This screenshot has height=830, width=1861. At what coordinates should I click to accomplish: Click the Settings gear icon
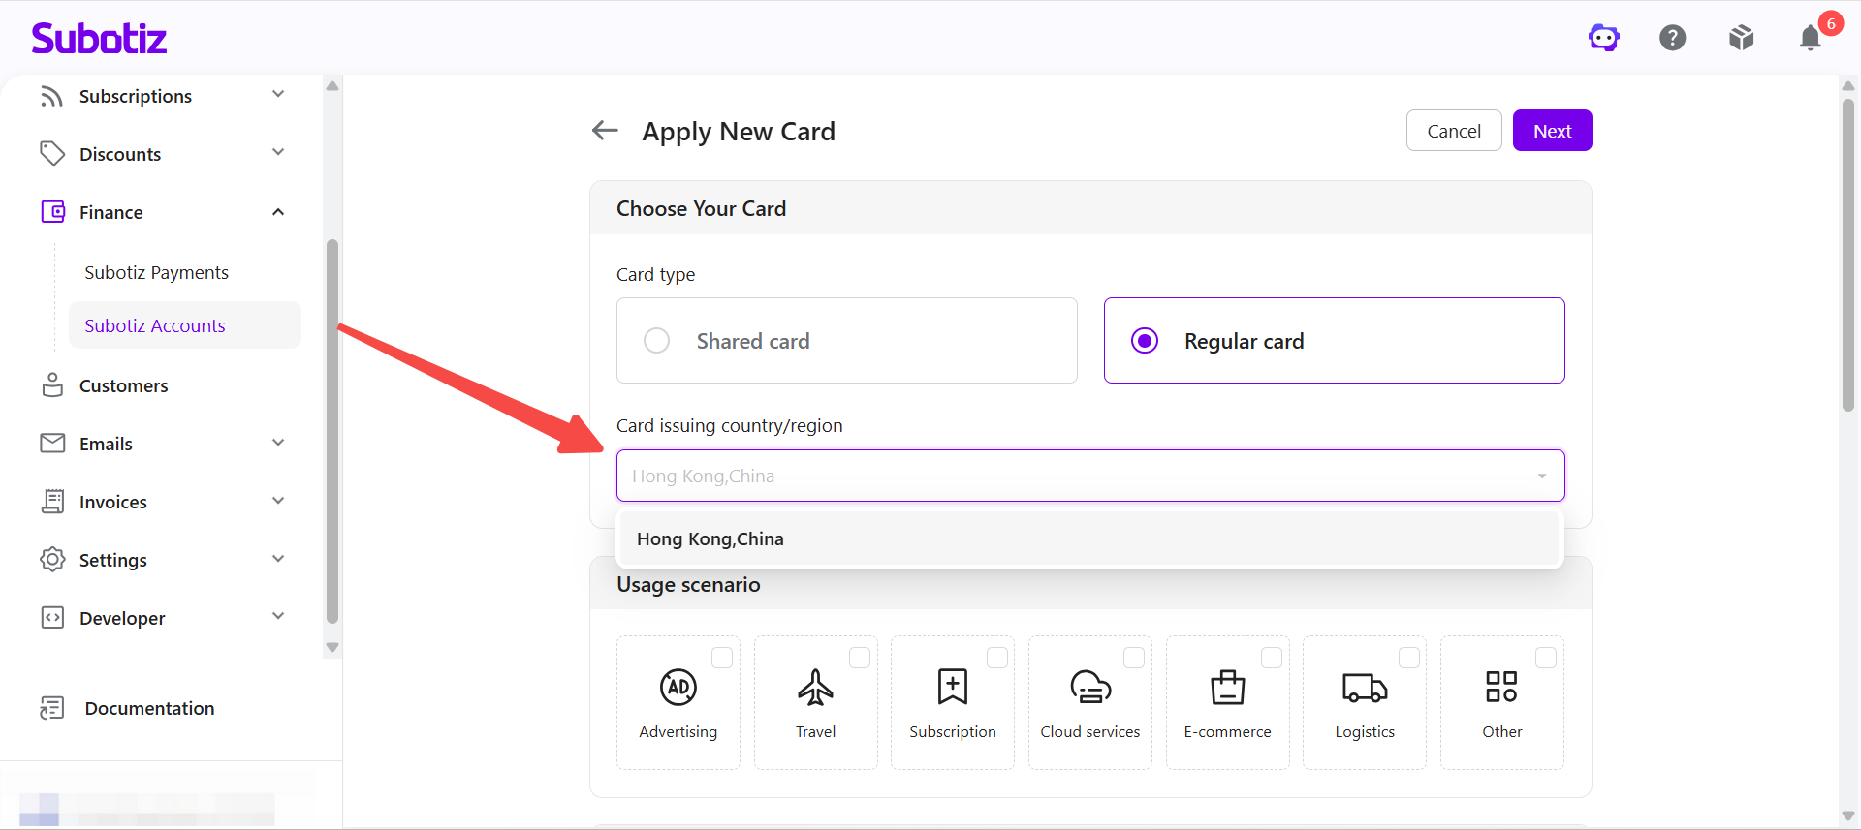pyautogui.click(x=52, y=560)
